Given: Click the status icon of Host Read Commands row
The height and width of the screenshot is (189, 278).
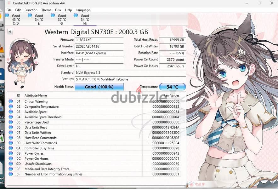Looking at the screenshot, I should pyautogui.click(x=11, y=138).
